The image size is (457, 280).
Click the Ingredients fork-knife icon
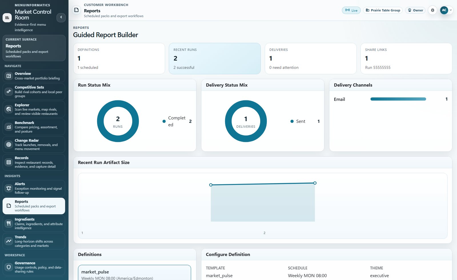coord(9,223)
